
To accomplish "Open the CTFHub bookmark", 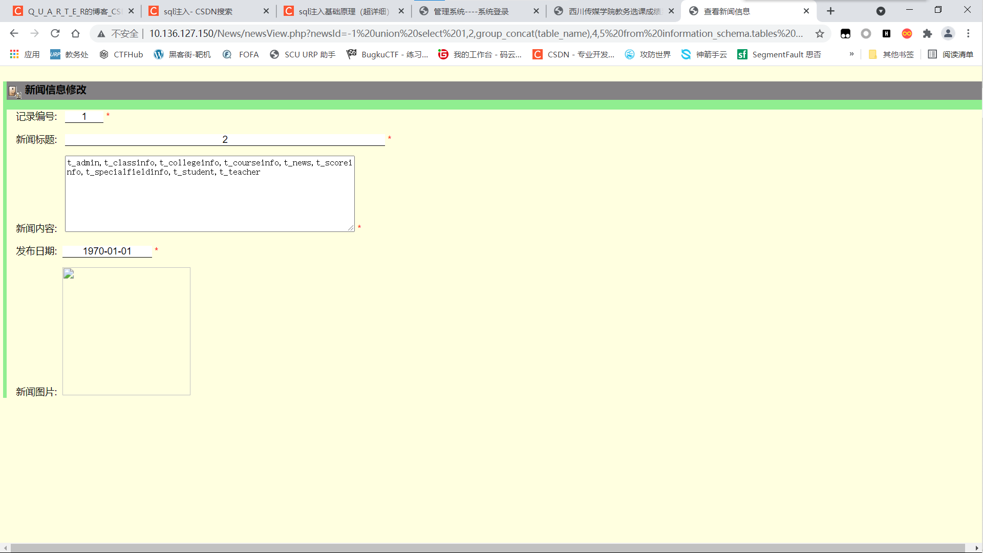I will coord(121,54).
